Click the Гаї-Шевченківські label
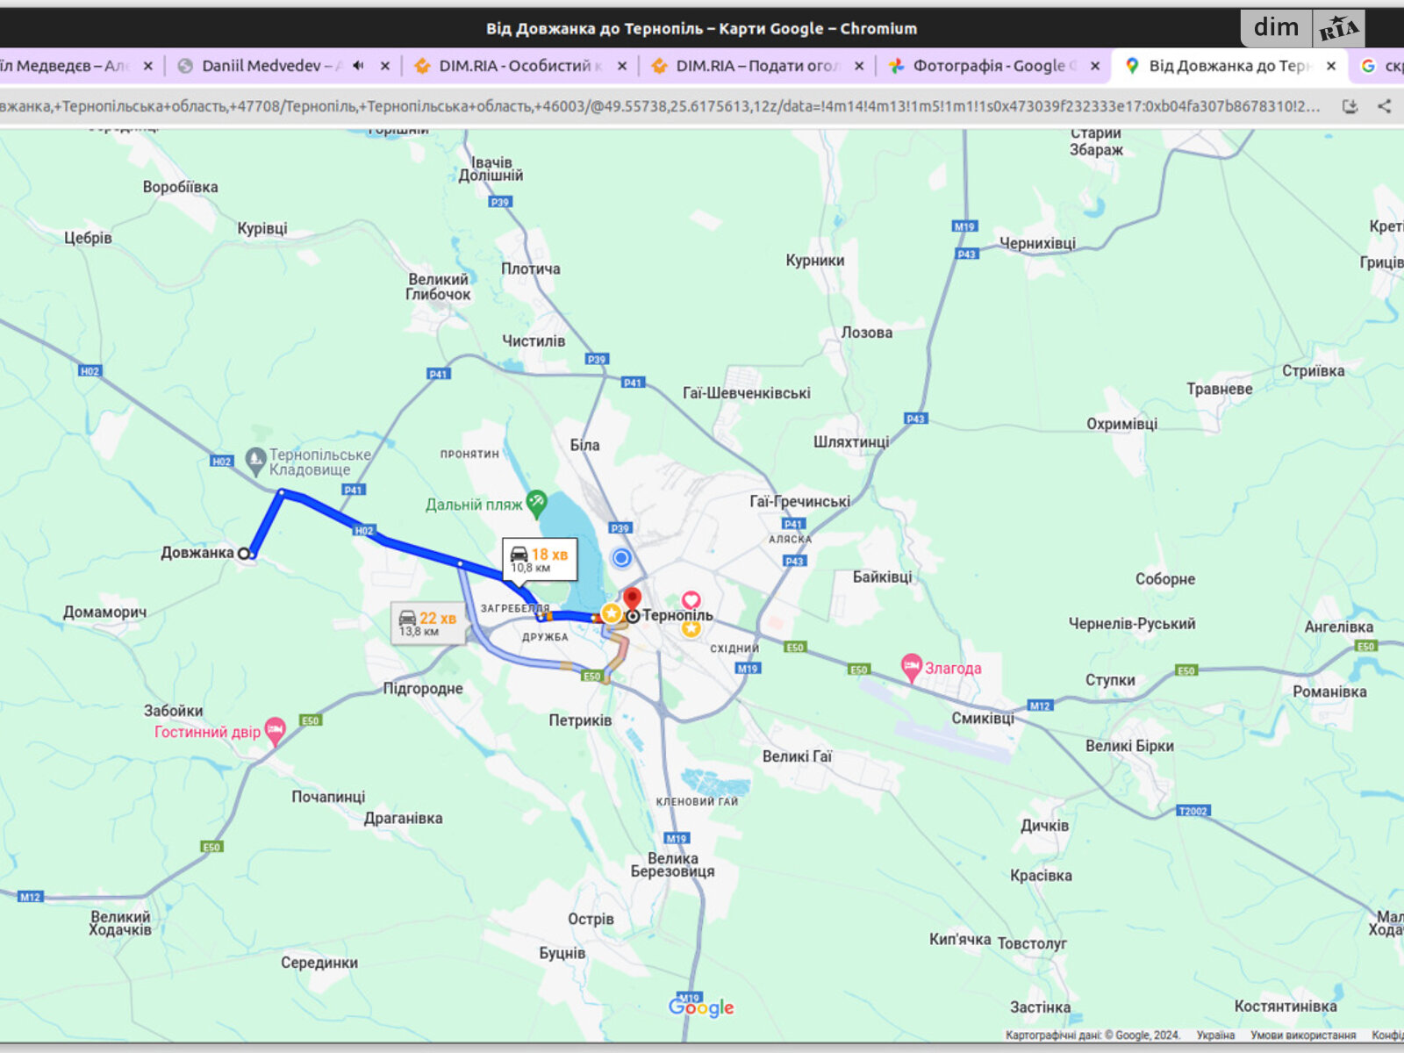Viewport: 1404px width, 1053px height. coord(747,393)
